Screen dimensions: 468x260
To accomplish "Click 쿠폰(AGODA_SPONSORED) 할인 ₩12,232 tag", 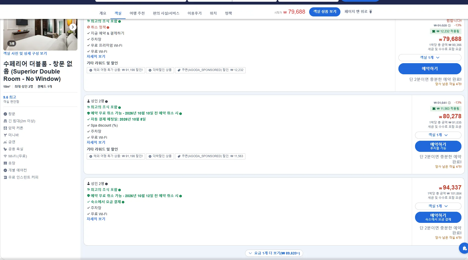I will click(210, 70).
